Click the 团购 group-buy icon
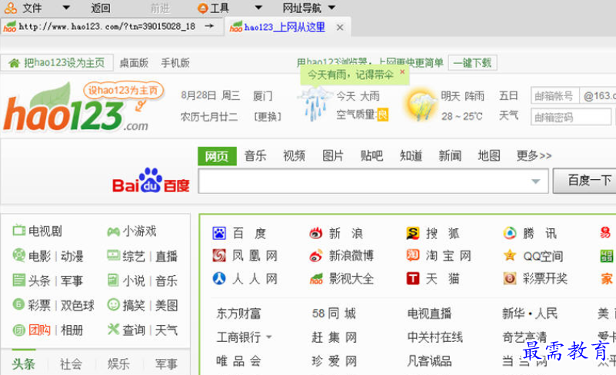 [18, 330]
